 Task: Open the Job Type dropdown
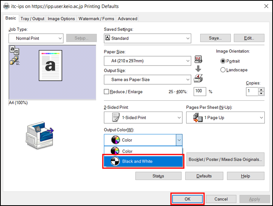tap(36, 38)
